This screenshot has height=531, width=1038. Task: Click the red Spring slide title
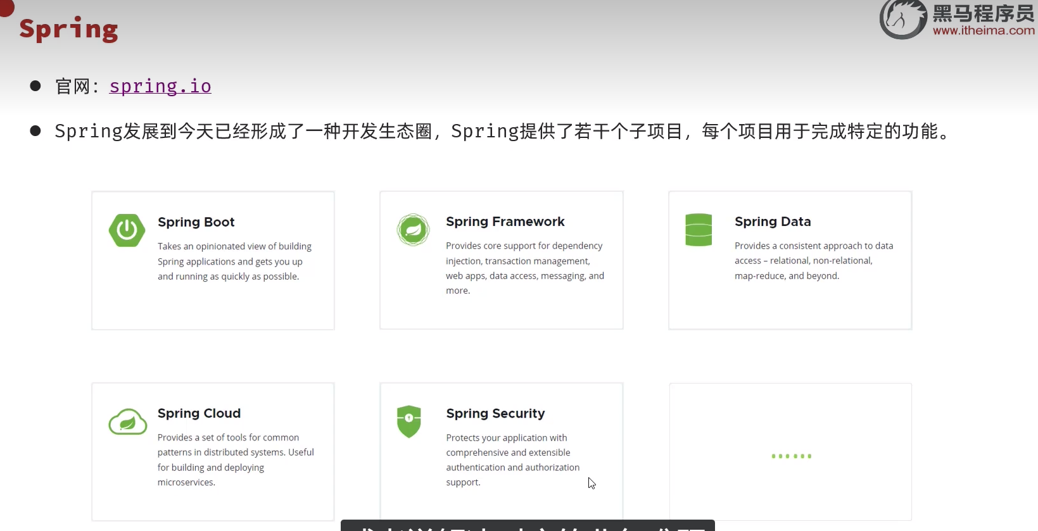coord(68,30)
